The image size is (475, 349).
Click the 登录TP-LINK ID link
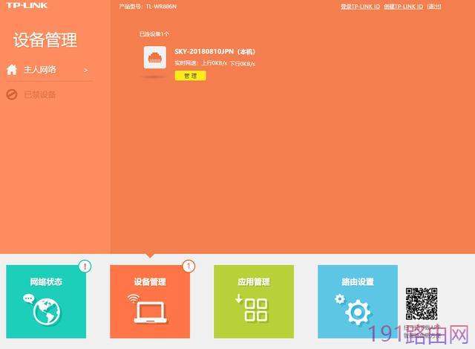pyautogui.click(x=360, y=7)
